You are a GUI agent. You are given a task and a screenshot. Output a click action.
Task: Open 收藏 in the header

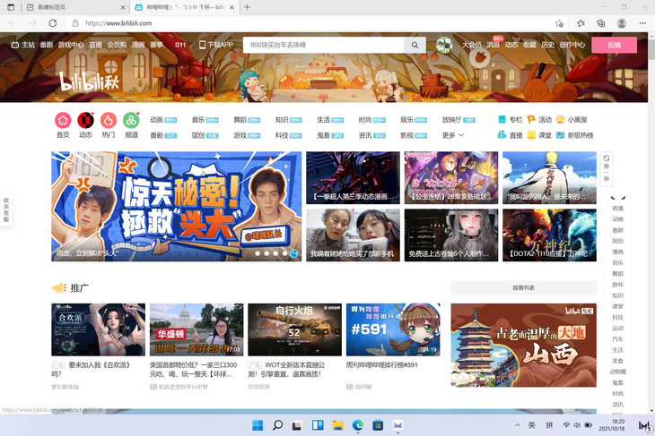pos(529,45)
